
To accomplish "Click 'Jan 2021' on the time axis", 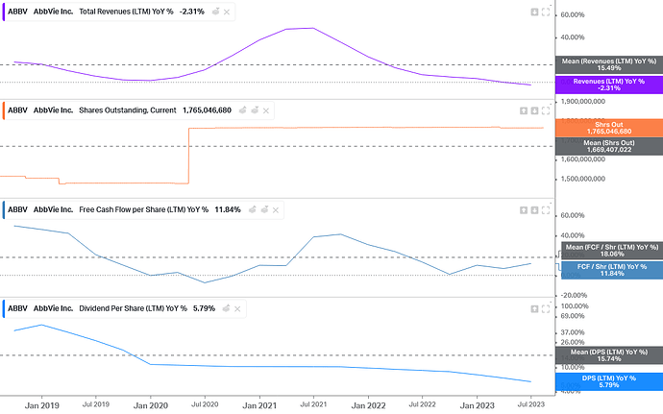I will 259,405.
